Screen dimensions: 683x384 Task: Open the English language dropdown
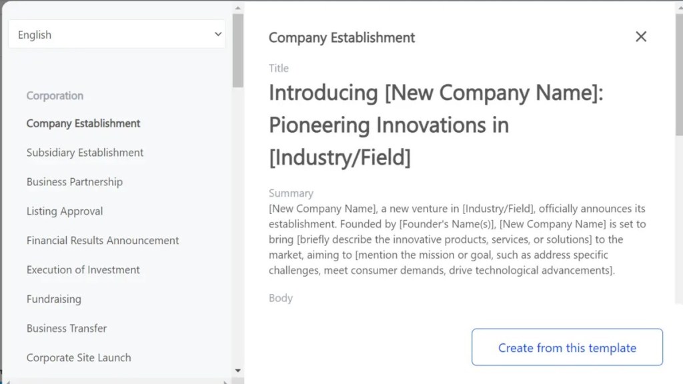click(x=117, y=34)
